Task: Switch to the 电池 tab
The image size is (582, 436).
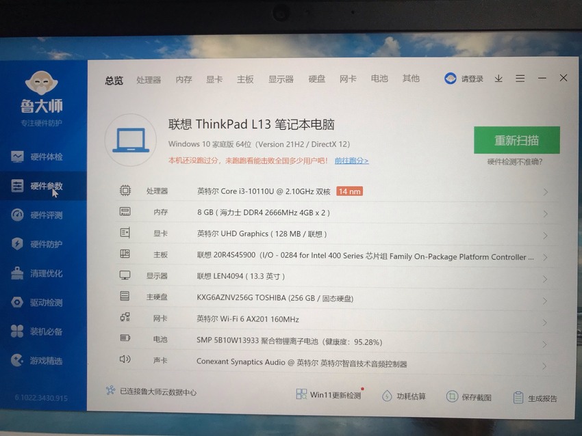Action: point(379,78)
